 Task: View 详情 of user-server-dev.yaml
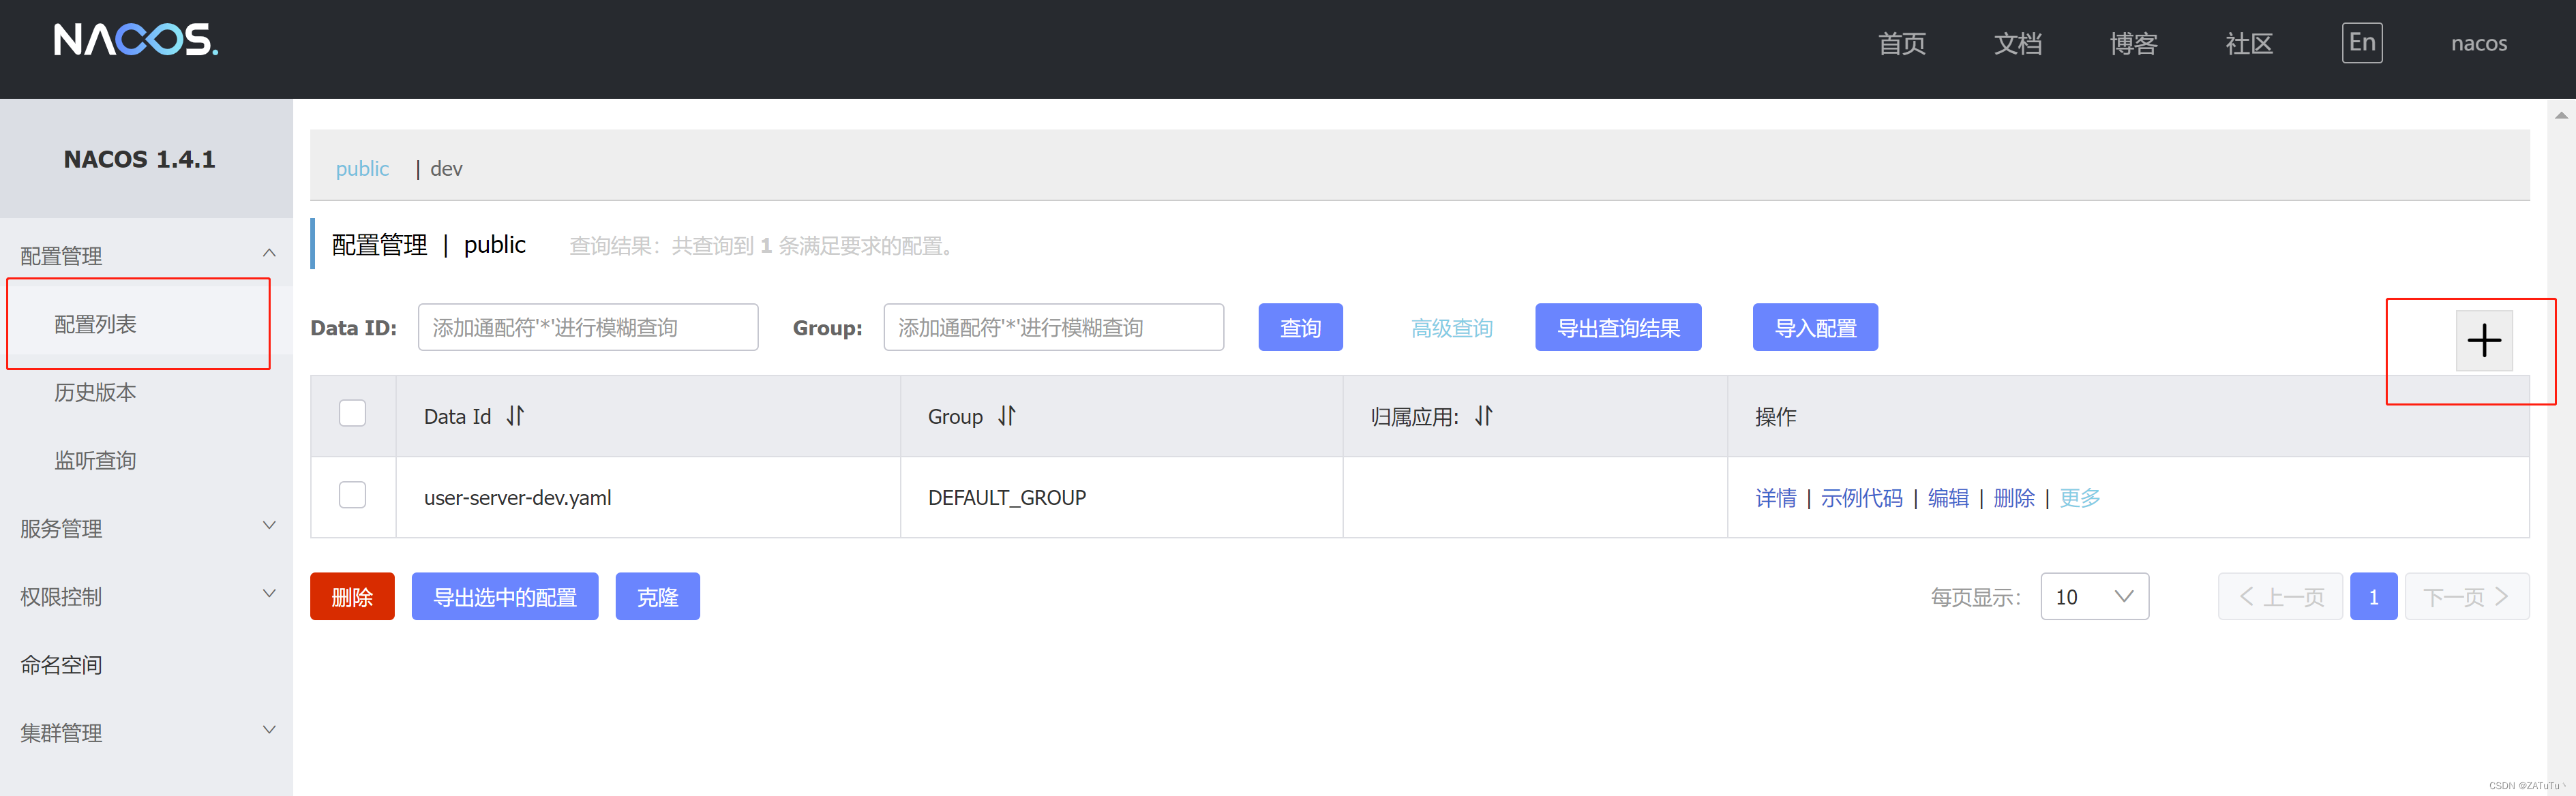1775,497
